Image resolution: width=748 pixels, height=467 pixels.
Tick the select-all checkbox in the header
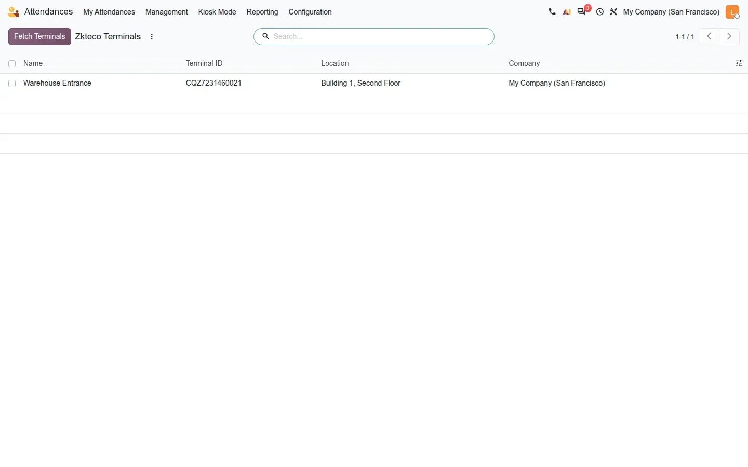click(x=12, y=64)
